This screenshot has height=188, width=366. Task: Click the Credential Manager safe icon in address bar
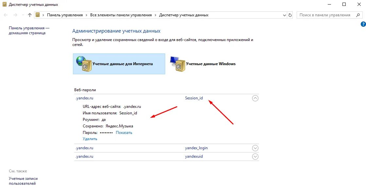click(x=38, y=15)
